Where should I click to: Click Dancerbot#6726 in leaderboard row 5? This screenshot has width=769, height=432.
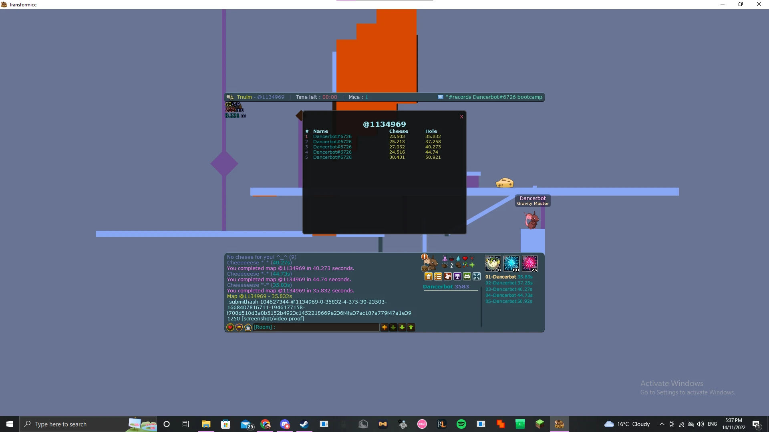point(332,157)
